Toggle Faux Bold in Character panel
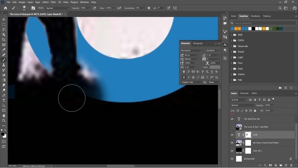 pyautogui.click(x=184, y=72)
